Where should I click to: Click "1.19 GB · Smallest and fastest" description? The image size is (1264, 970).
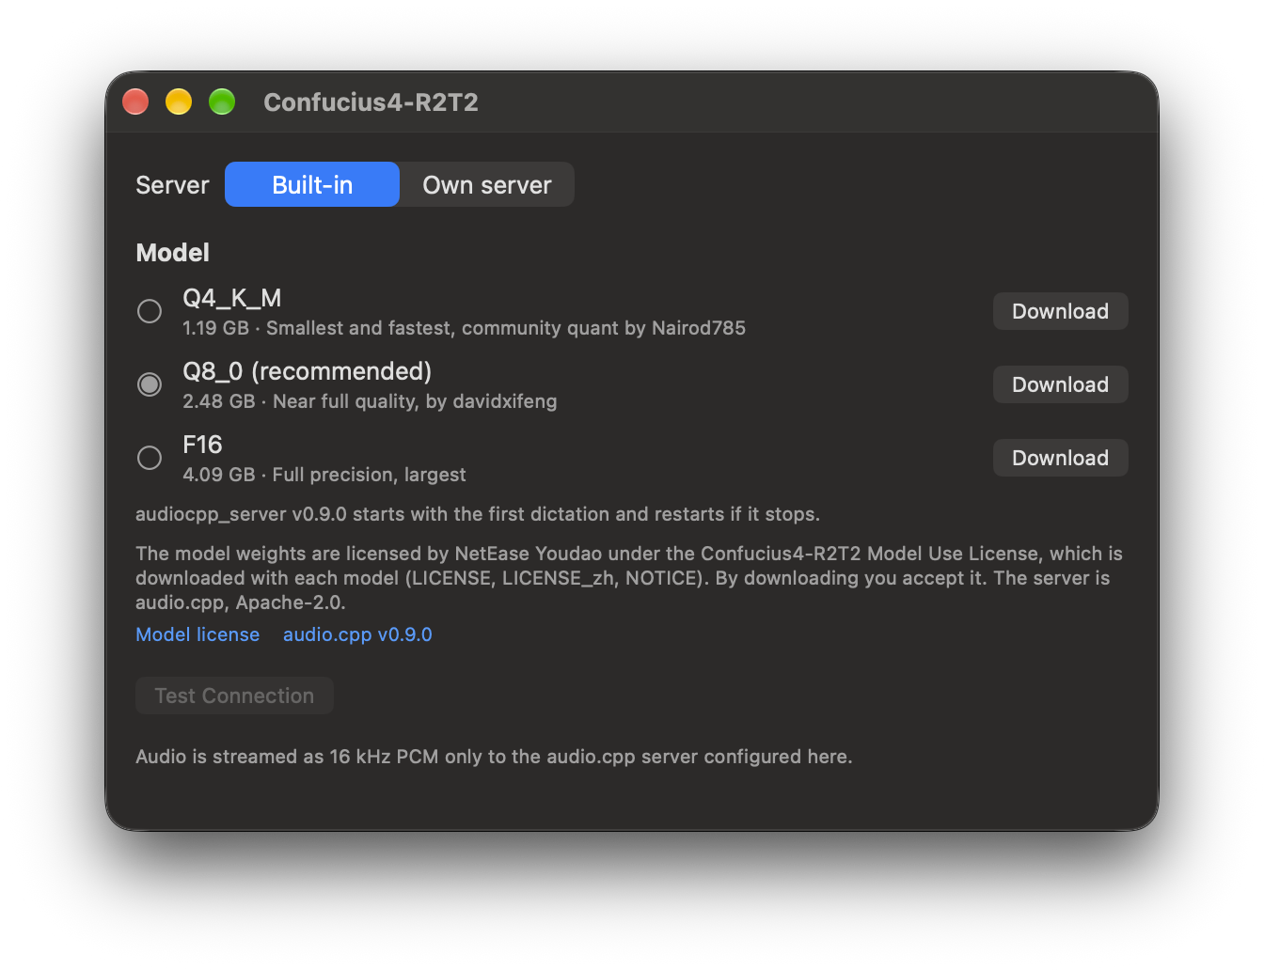(x=464, y=328)
